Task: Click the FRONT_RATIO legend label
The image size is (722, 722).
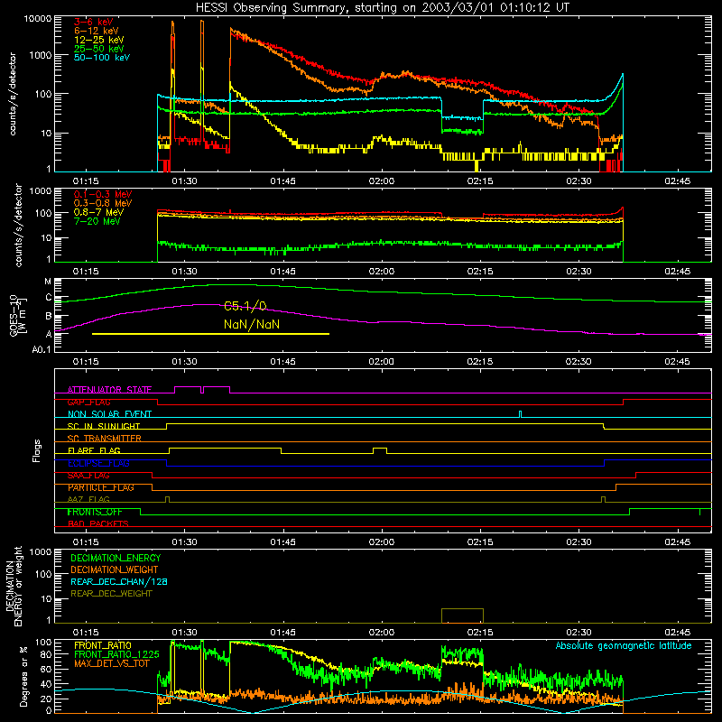Action: [103, 645]
